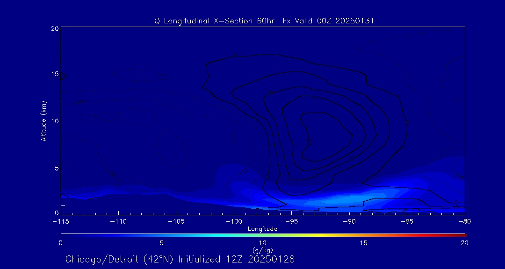505x269 pixels.
Task: Select color bar scale value 5
Action: point(162,243)
